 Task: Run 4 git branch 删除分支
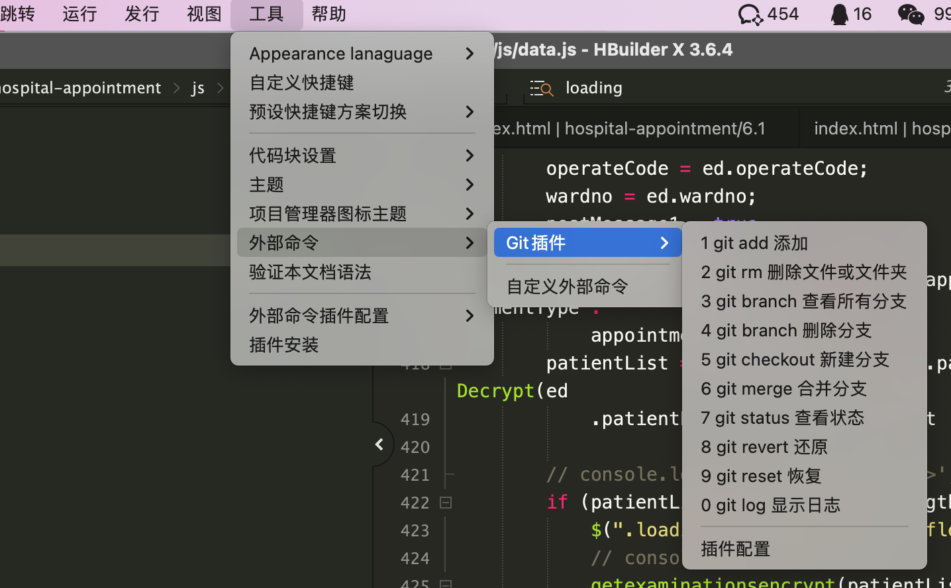tap(805, 330)
